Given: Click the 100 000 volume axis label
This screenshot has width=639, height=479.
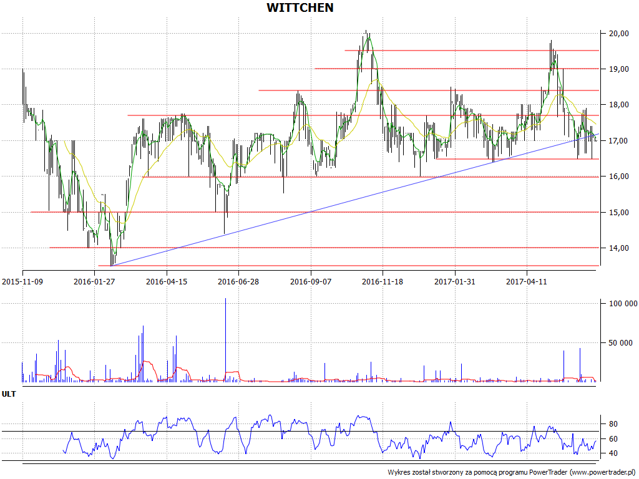Looking at the screenshot, I should 623,304.
